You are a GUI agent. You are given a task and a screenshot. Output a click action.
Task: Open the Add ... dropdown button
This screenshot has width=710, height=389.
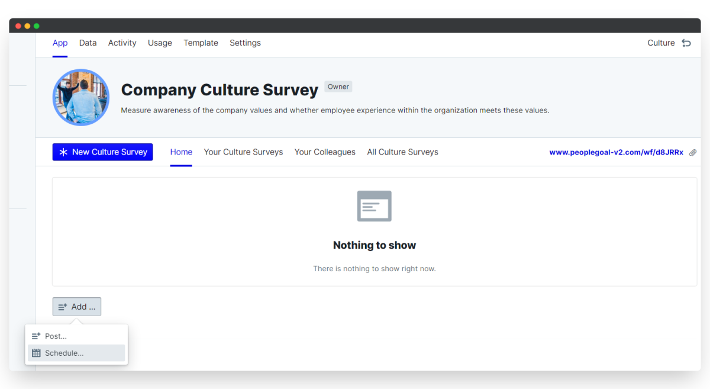pos(77,307)
